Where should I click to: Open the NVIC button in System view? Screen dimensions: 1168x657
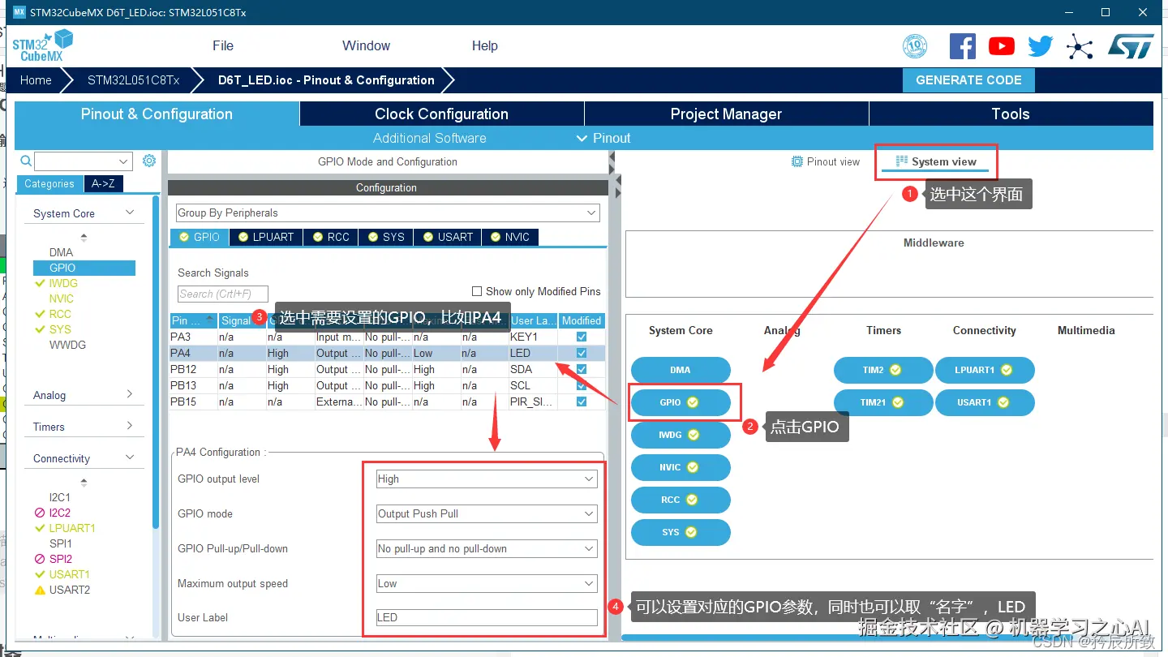[x=681, y=467]
